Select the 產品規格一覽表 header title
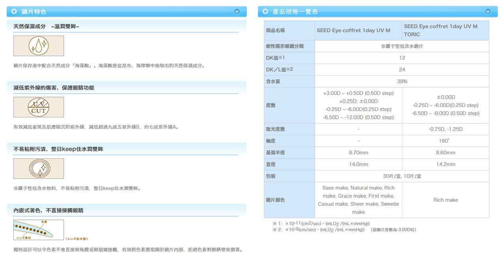 pyautogui.click(x=296, y=12)
